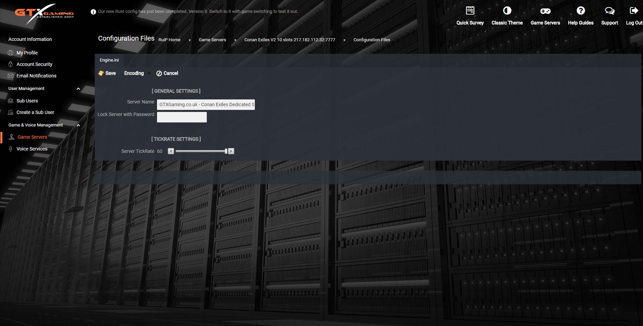
Task: Click Sub Users sidebar icon
Action: point(10,101)
